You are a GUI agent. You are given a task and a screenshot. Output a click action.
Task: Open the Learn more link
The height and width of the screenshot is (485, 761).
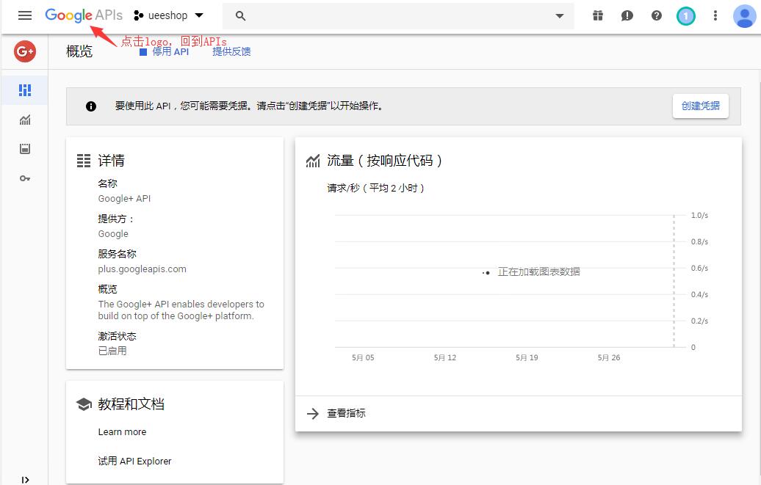point(122,431)
